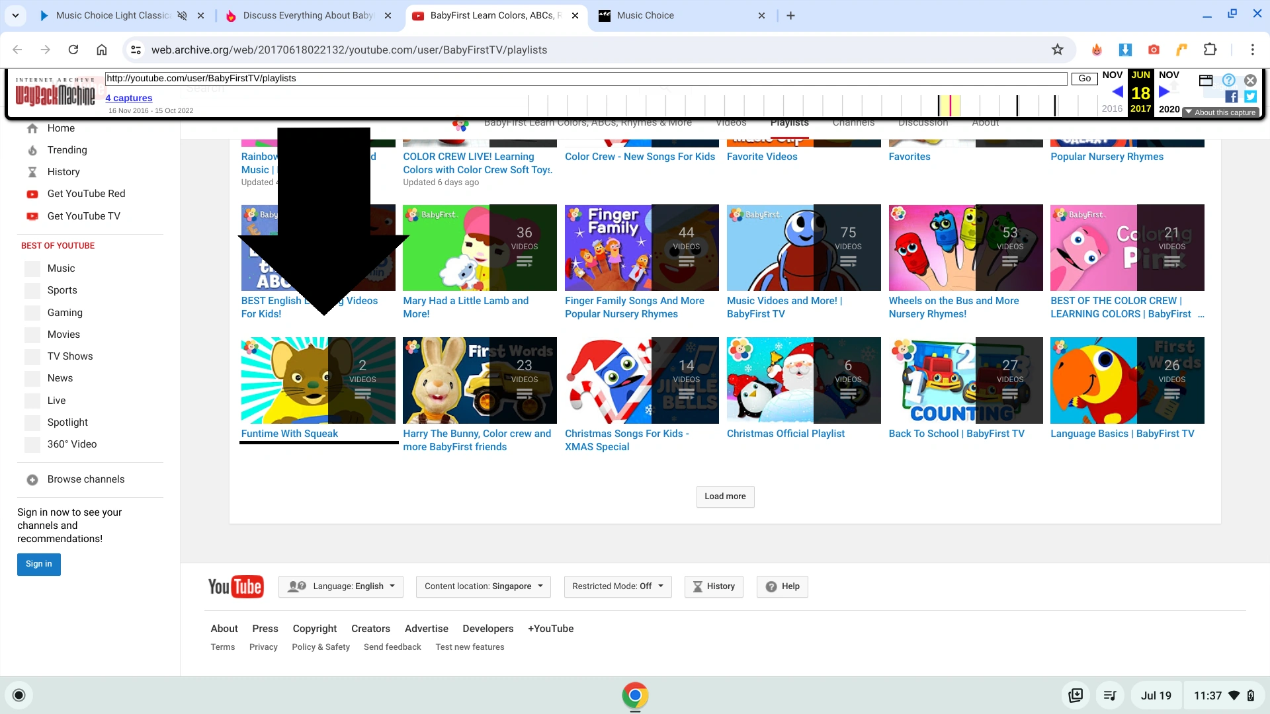Open the Content location: Singapore dropdown
Viewport: 1270px width, 714px height.
483,586
